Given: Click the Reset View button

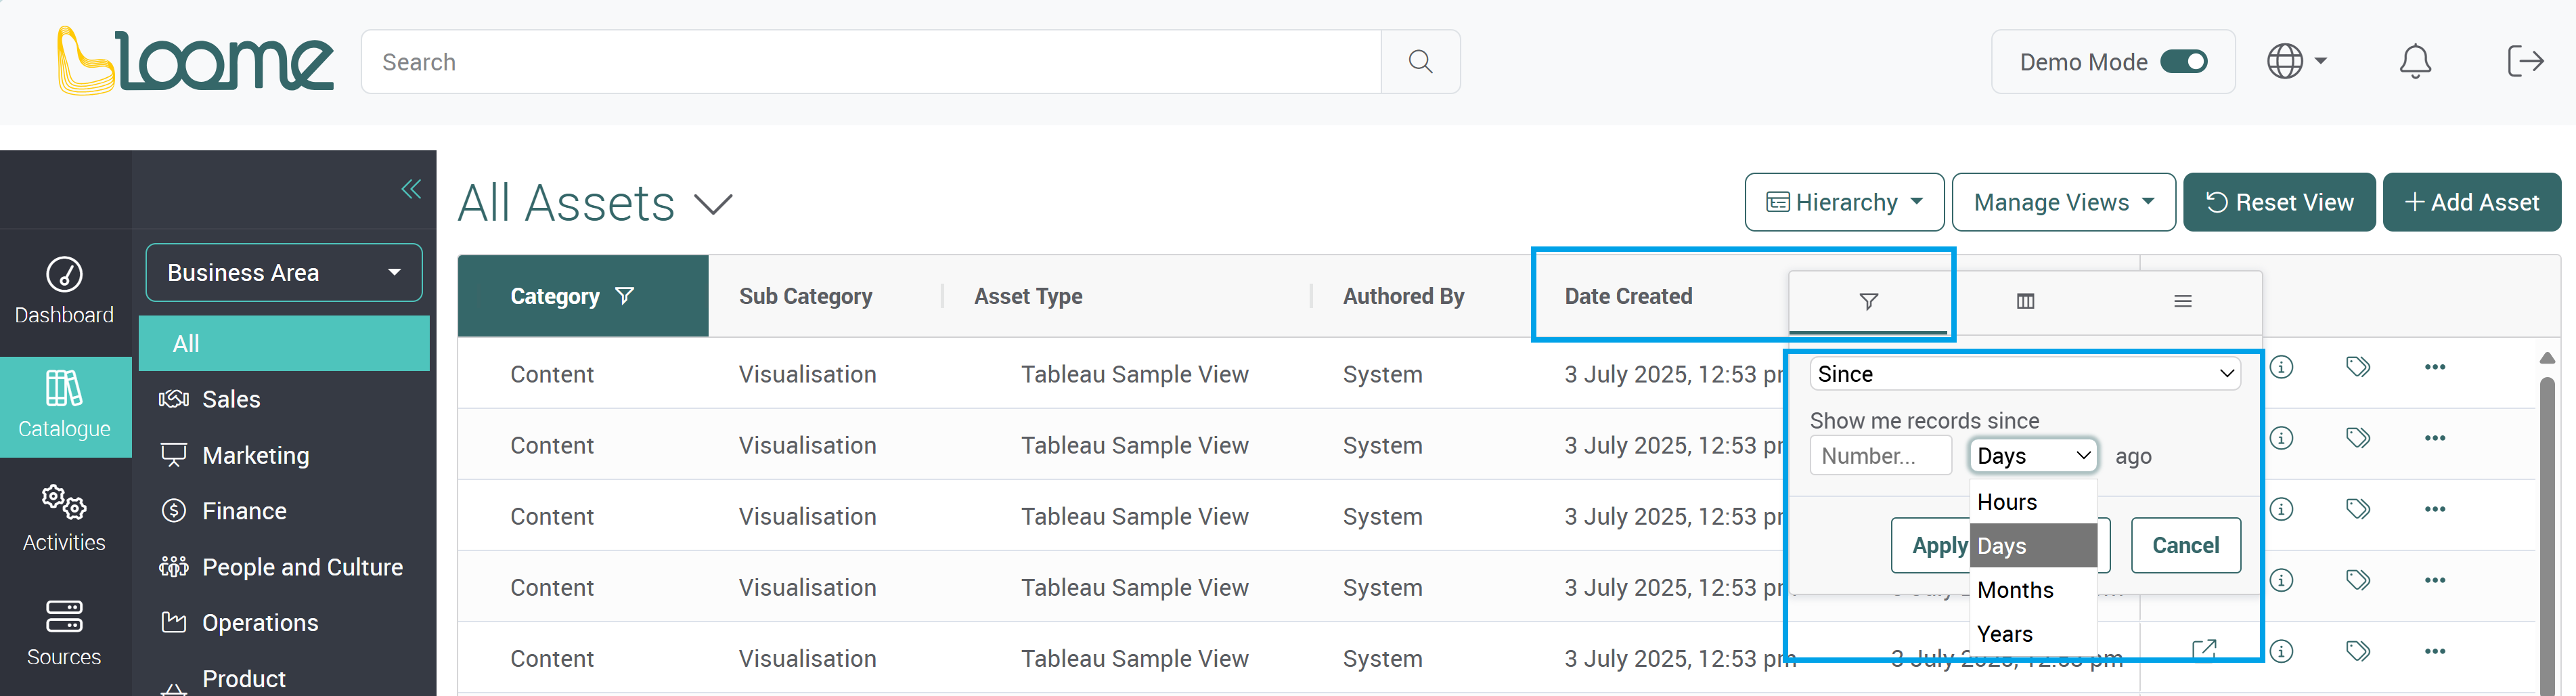Looking at the screenshot, I should pos(2279,202).
